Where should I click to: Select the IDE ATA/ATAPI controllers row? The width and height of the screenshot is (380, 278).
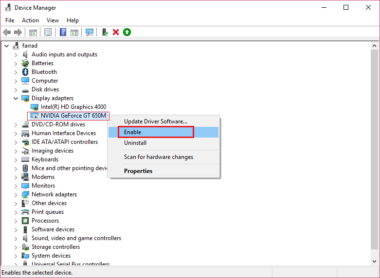point(64,142)
